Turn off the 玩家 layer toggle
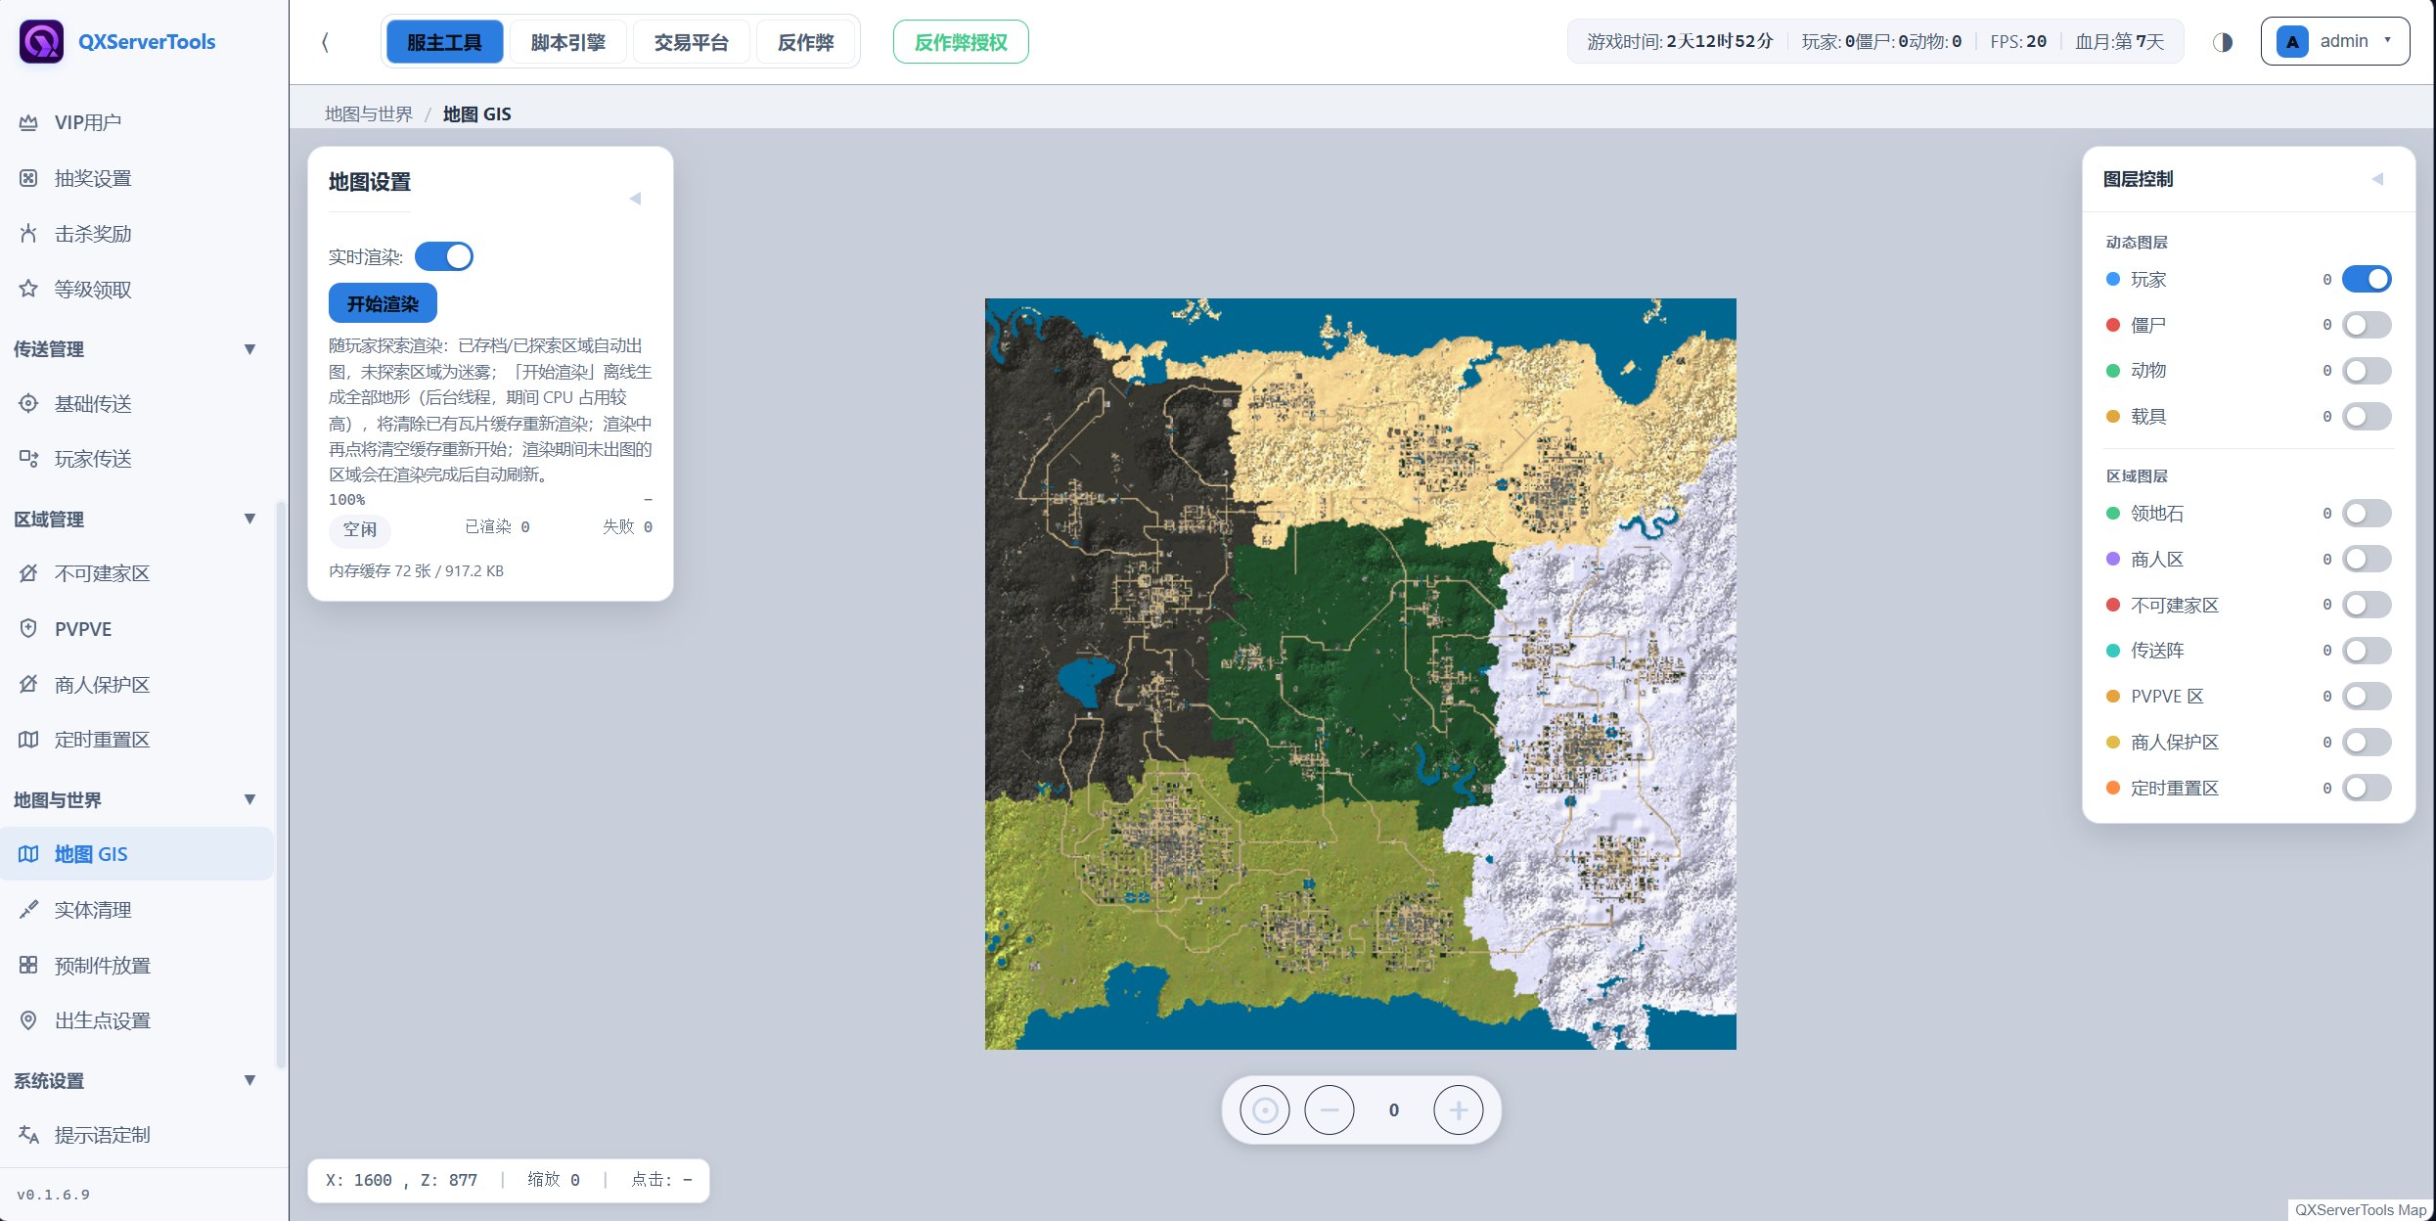Image resolution: width=2436 pixels, height=1221 pixels. click(x=2367, y=279)
